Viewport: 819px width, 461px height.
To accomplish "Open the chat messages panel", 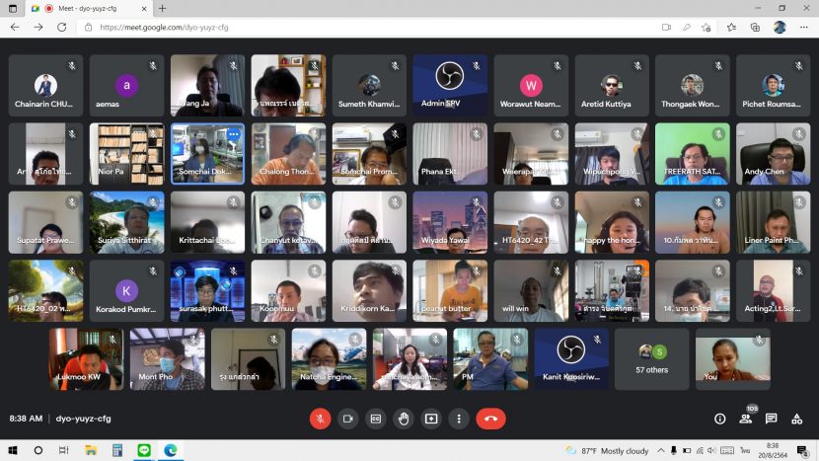I will point(771,419).
